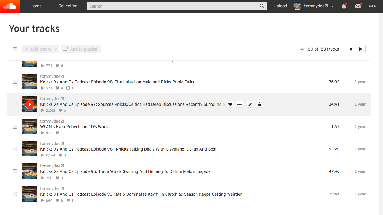
Task: Toggle the select-all tracks checkbox
Action: [15, 49]
